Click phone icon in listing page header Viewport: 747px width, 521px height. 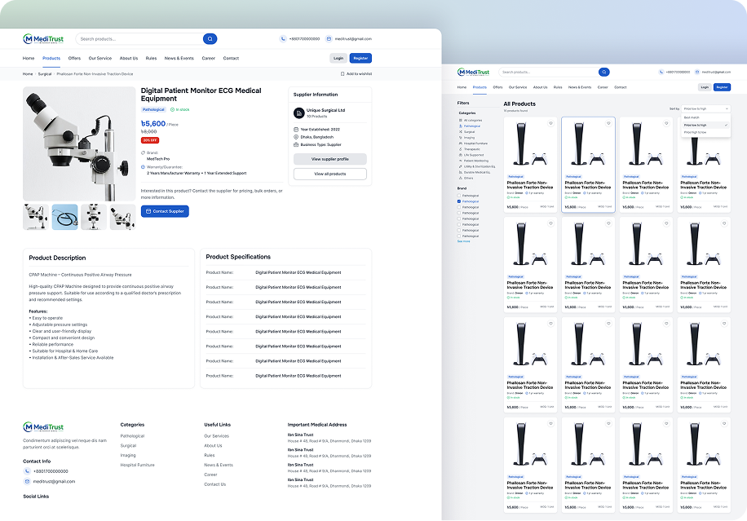[x=661, y=72]
